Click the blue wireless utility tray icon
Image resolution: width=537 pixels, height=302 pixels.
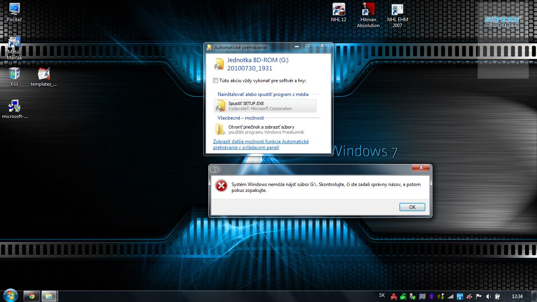tap(460, 296)
